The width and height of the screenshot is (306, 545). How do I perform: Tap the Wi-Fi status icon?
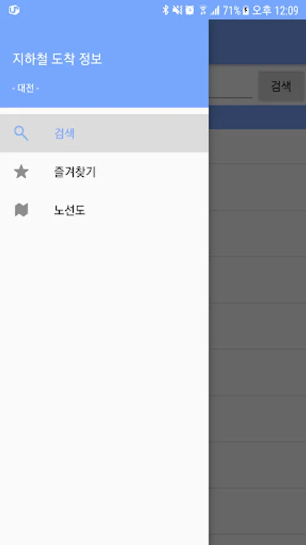pyautogui.click(x=203, y=10)
